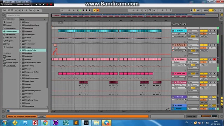This screenshot has width=224, height=126.
Task: Toggle the yellow Automation Arm icon
Action: (94, 10)
